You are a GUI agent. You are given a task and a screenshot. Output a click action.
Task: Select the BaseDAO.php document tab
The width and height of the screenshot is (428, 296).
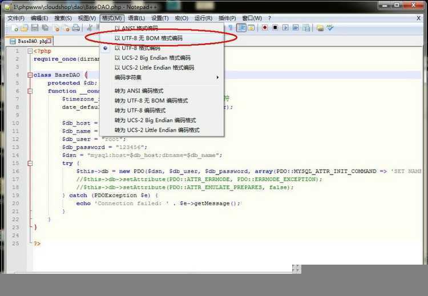pyautogui.click(x=29, y=41)
